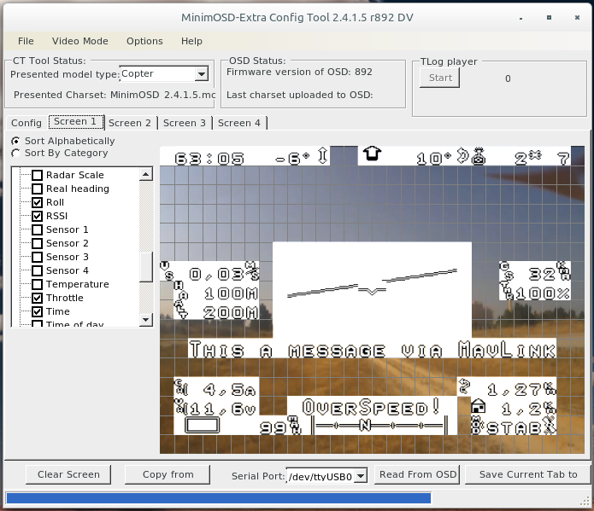This screenshot has width=594, height=511.
Task: Click the home distance house icon
Action: 478,408
